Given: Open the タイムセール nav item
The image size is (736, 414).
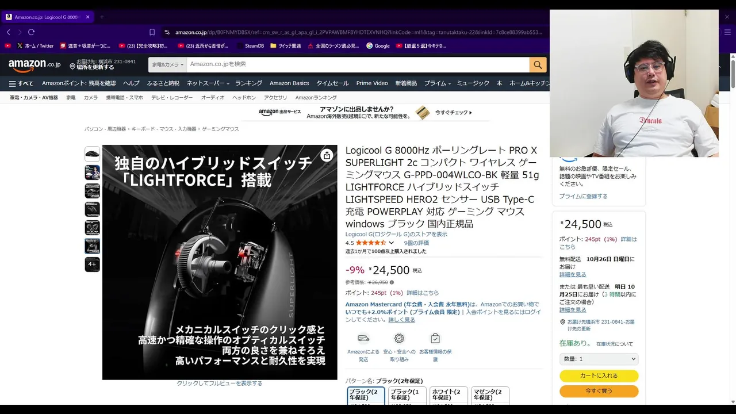Looking at the screenshot, I should coord(332,83).
